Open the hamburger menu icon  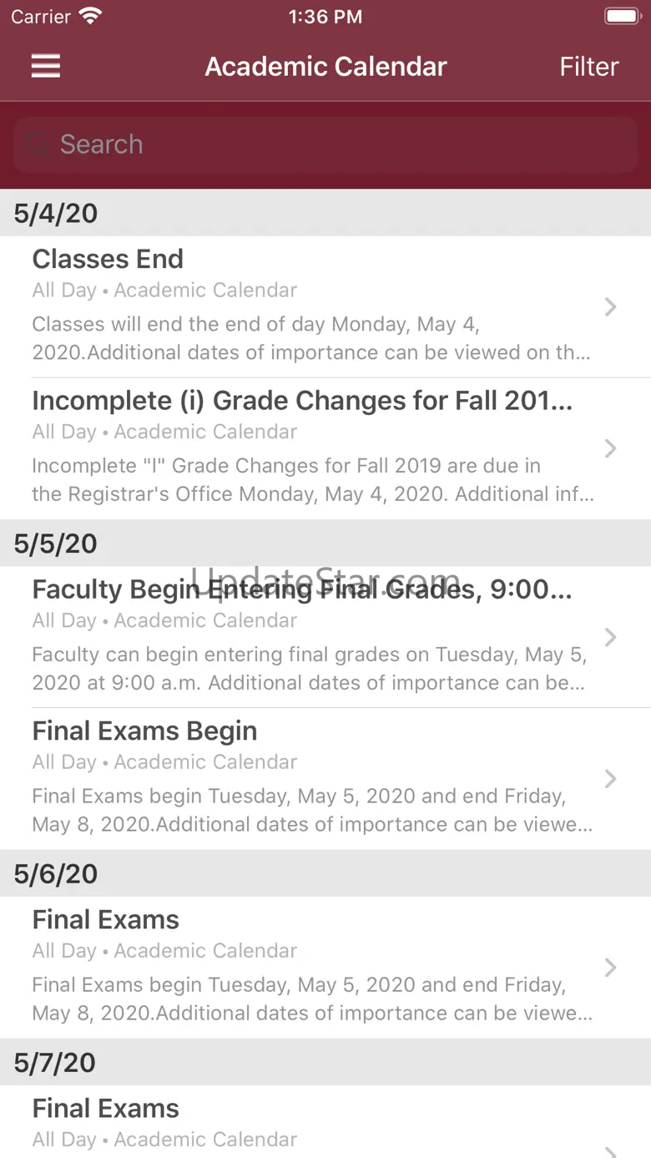[46, 66]
